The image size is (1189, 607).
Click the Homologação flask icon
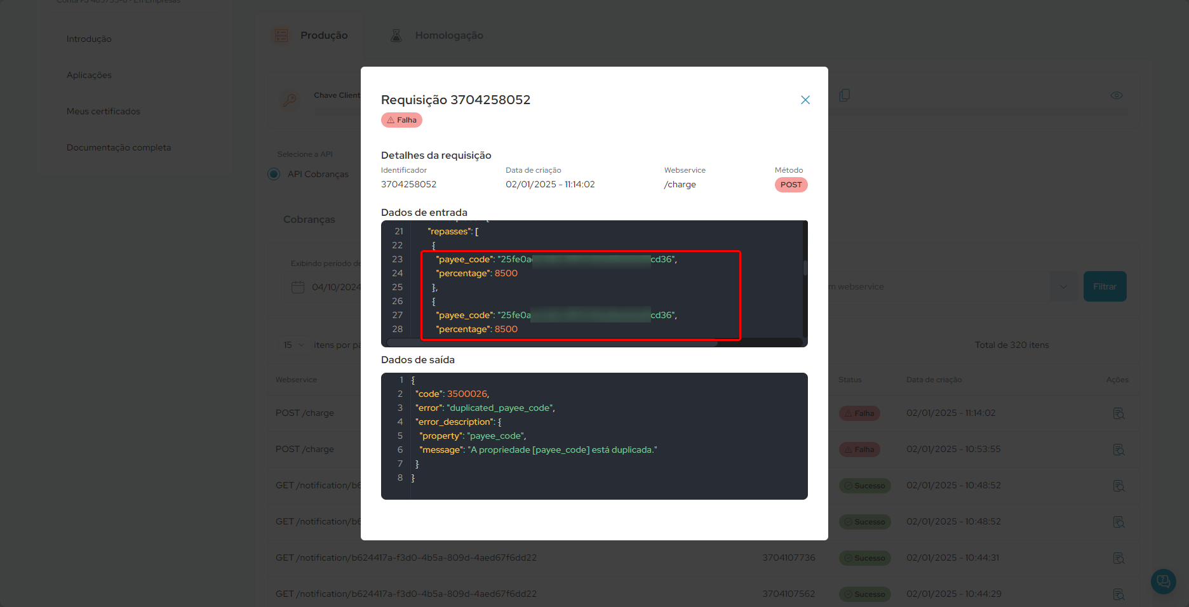coord(396,36)
